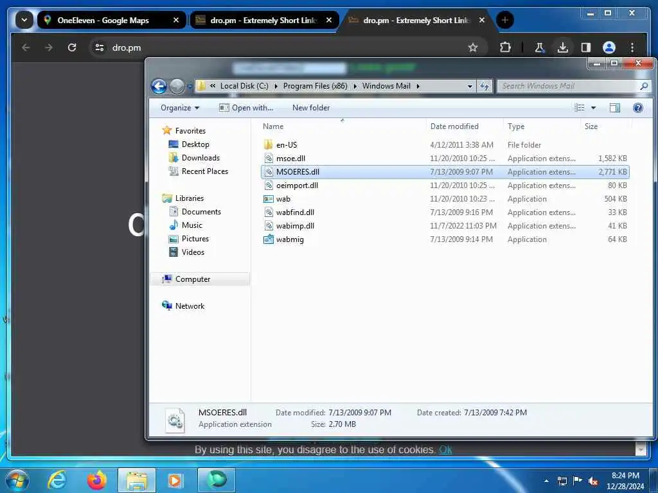Reload the dro.pm page in Chrome

(x=72, y=48)
